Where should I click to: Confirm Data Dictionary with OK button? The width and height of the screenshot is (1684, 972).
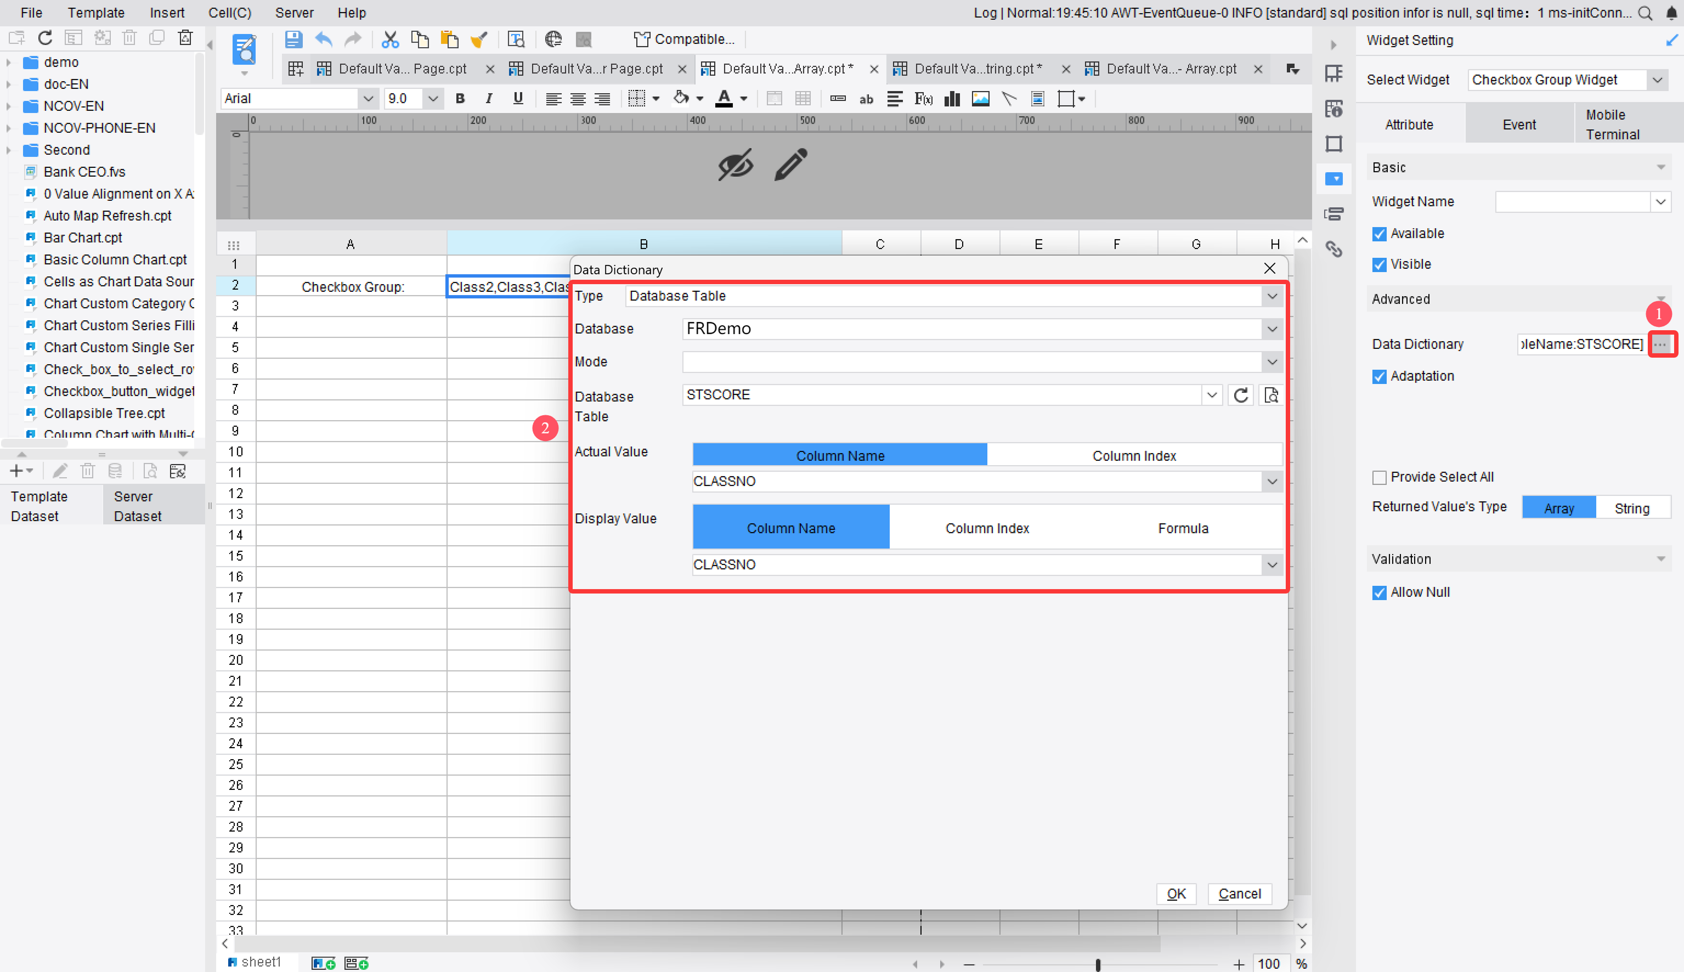coord(1176,893)
